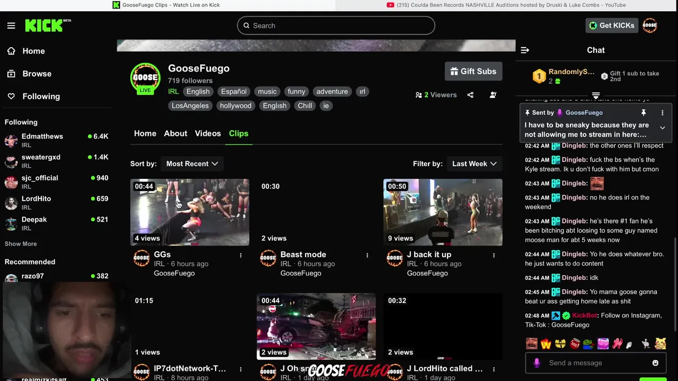Select the GooseFuego Clips browser tab

(166, 5)
